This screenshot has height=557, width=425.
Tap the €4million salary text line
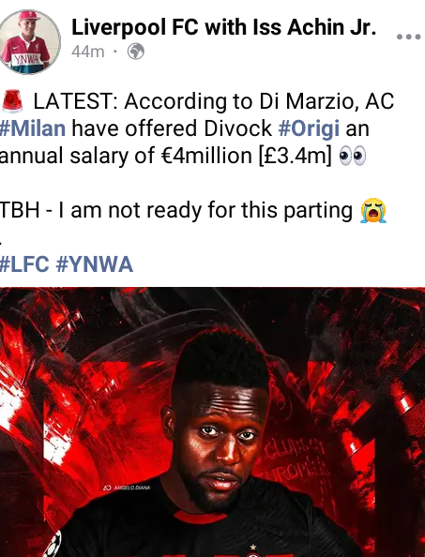tap(165, 156)
